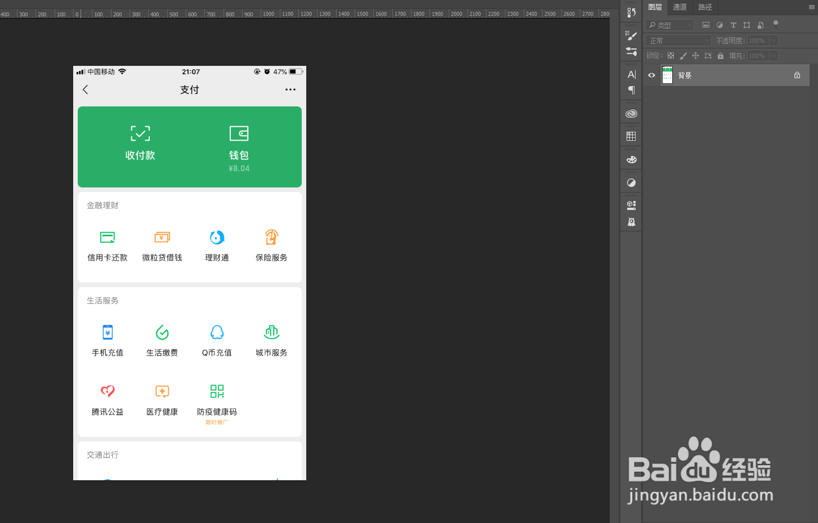Open the History panel icon
This screenshot has width=818, height=523.
tap(631, 12)
